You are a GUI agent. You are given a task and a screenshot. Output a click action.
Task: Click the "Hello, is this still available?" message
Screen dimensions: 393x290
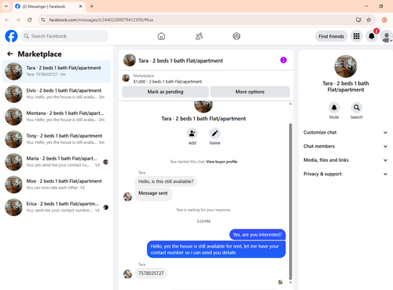(166, 182)
